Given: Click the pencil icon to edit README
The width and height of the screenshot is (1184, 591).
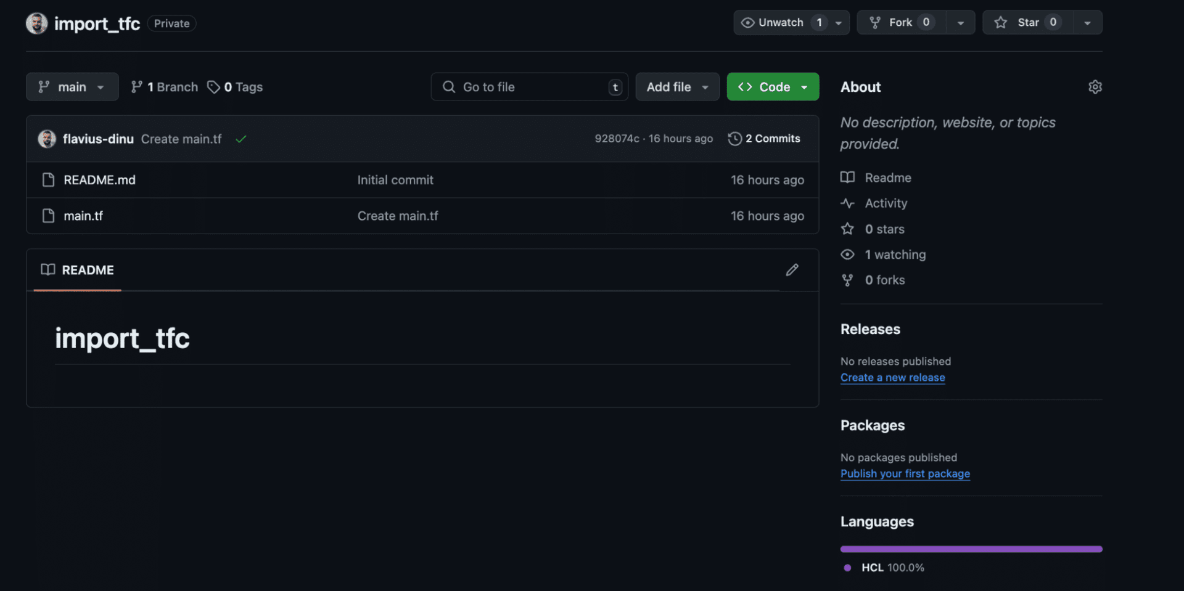Looking at the screenshot, I should pyautogui.click(x=792, y=270).
